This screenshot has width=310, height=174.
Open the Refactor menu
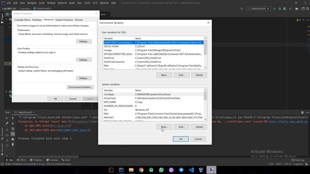(62, 3)
